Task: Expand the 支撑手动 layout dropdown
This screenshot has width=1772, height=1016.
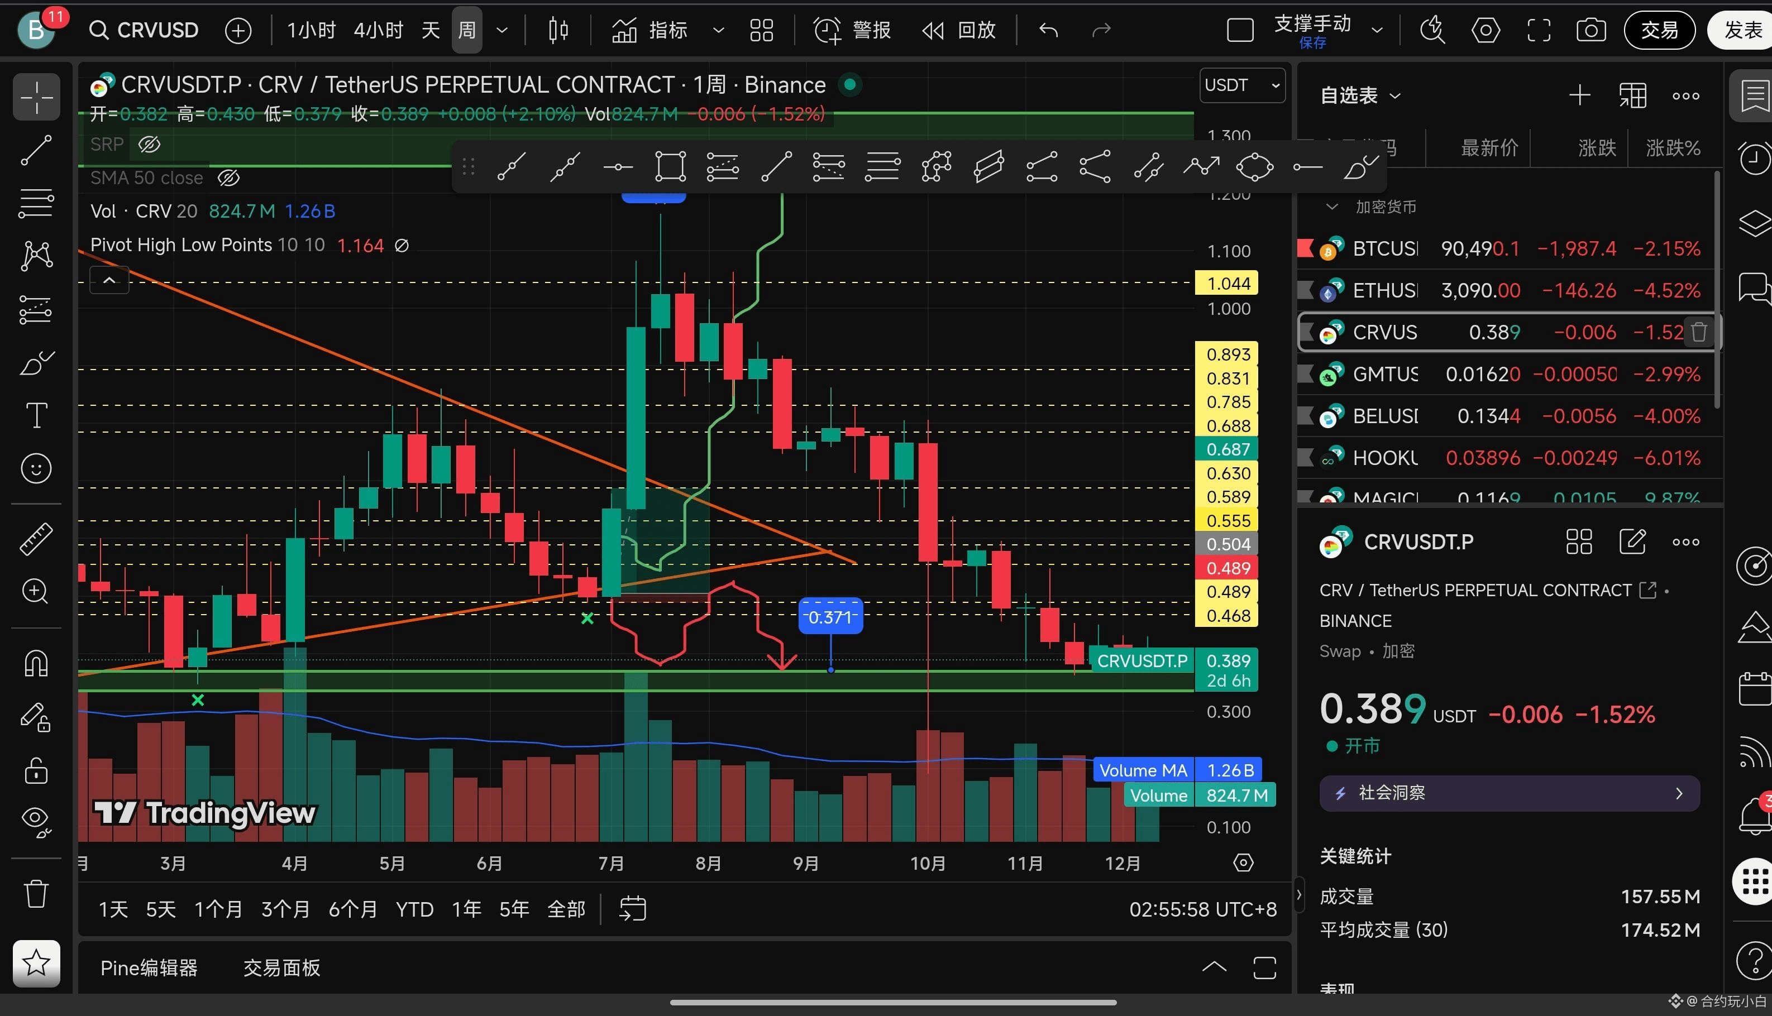Action: (1377, 31)
